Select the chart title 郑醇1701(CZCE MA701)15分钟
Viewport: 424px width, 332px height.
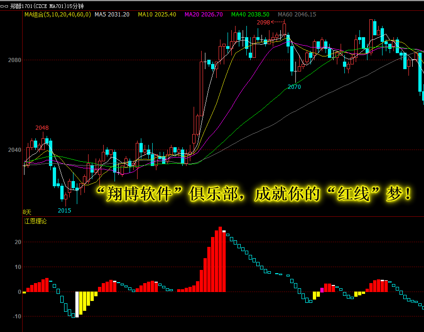pyautogui.click(x=47, y=6)
